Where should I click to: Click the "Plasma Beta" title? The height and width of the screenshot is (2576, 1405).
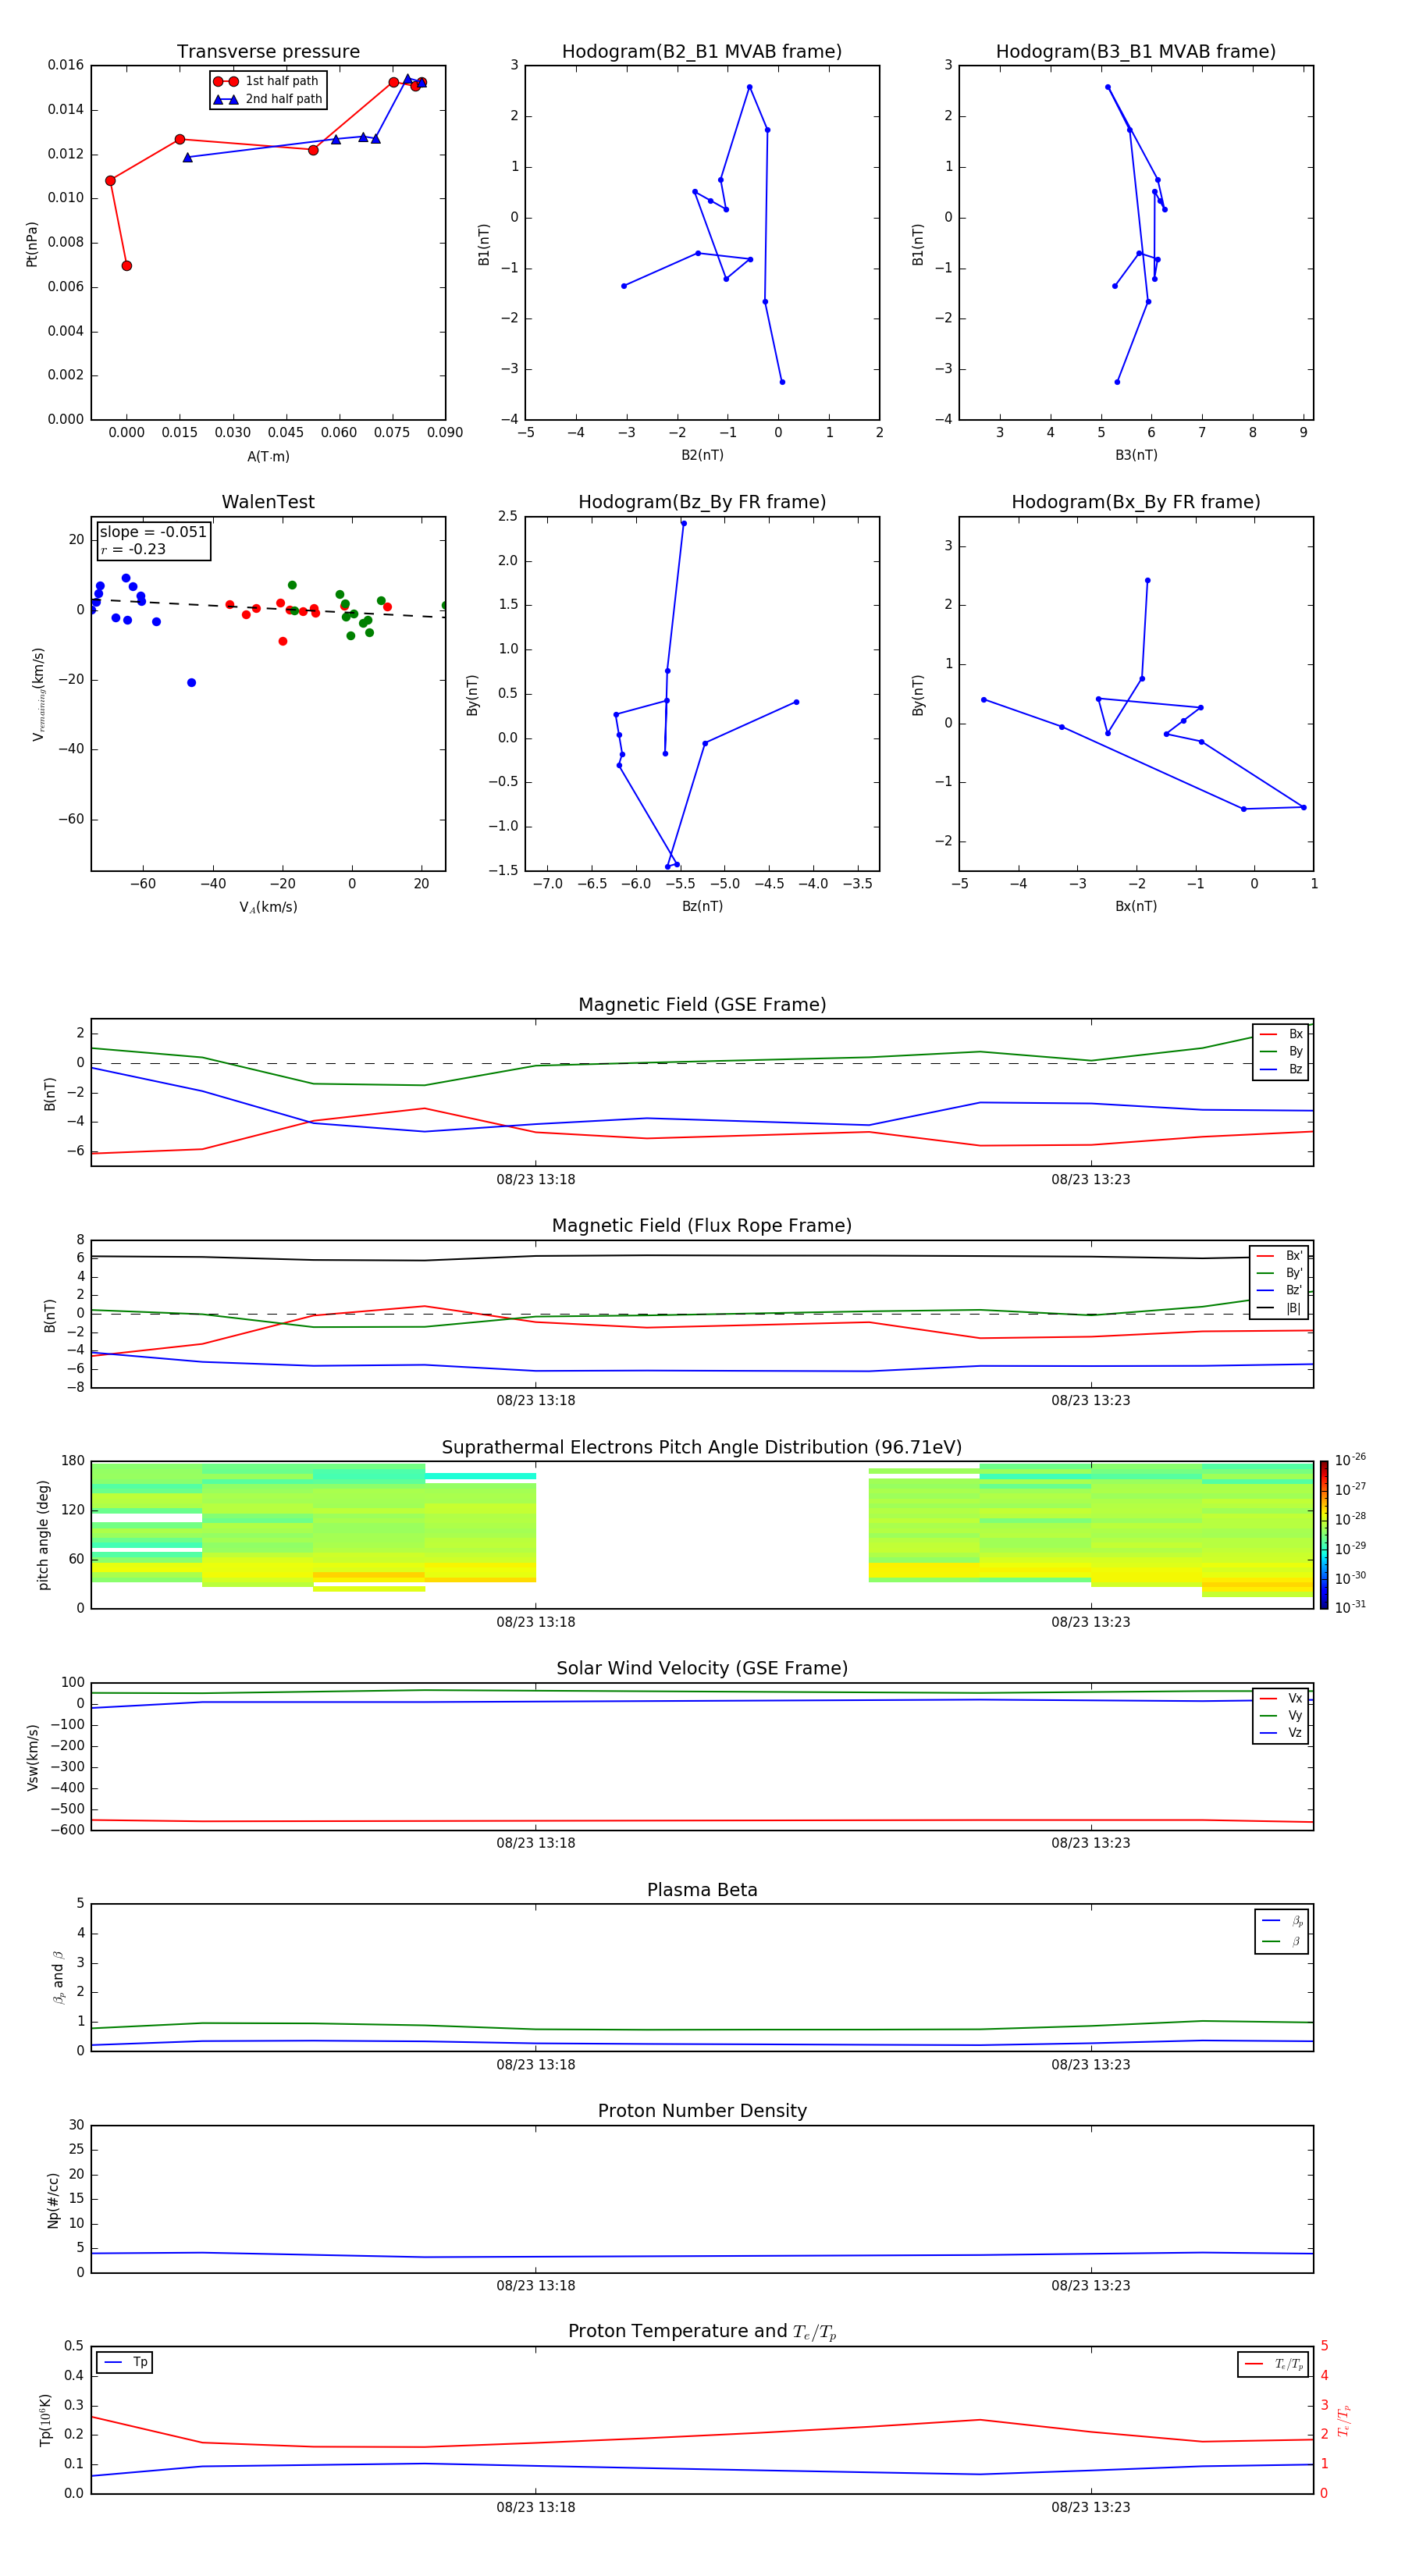coord(702,1890)
